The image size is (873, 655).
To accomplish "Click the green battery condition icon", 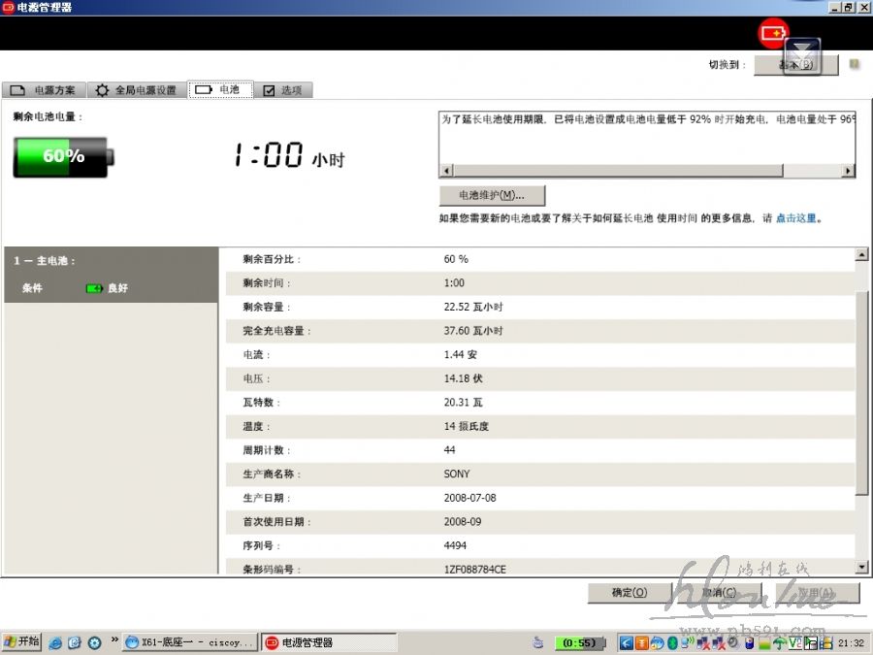I will [x=94, y=288].
